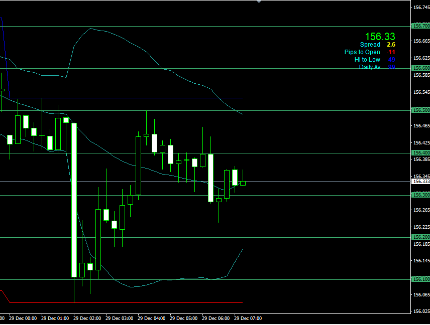This screenshot has height=325, width=430.
Task: Click the large green 156.33 price display
Action: pyautogui.click(x=380, y=37)
